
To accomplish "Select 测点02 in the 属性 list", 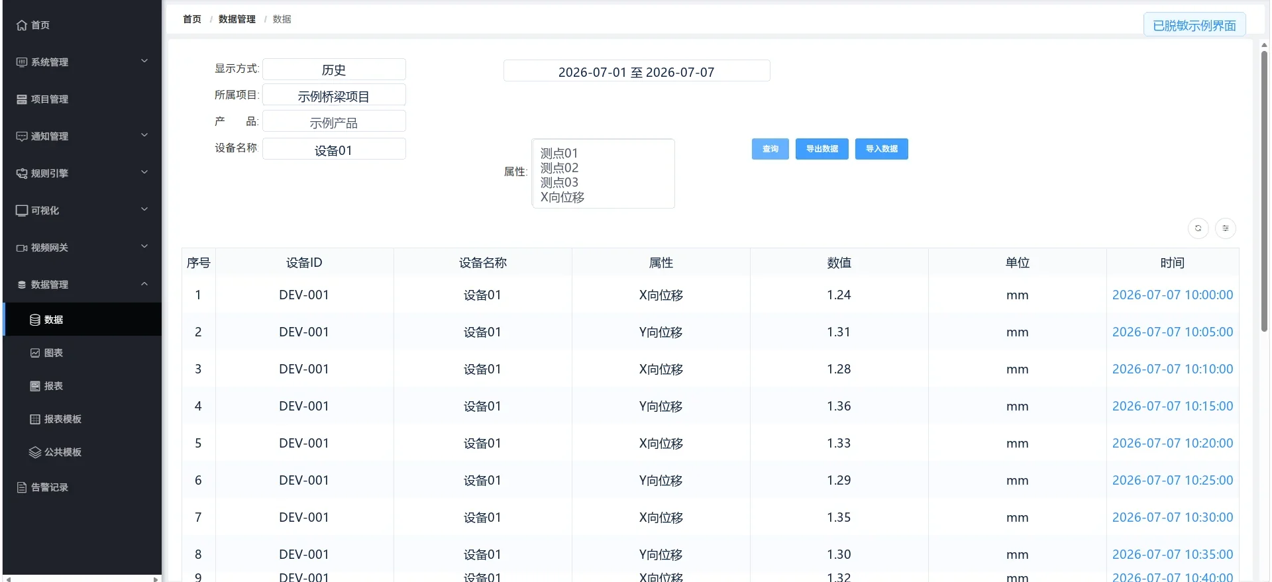I will point(559,168).
